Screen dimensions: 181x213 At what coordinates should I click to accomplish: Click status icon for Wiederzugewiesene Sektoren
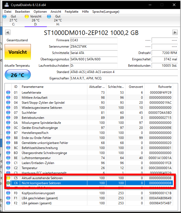click(8, 107)
